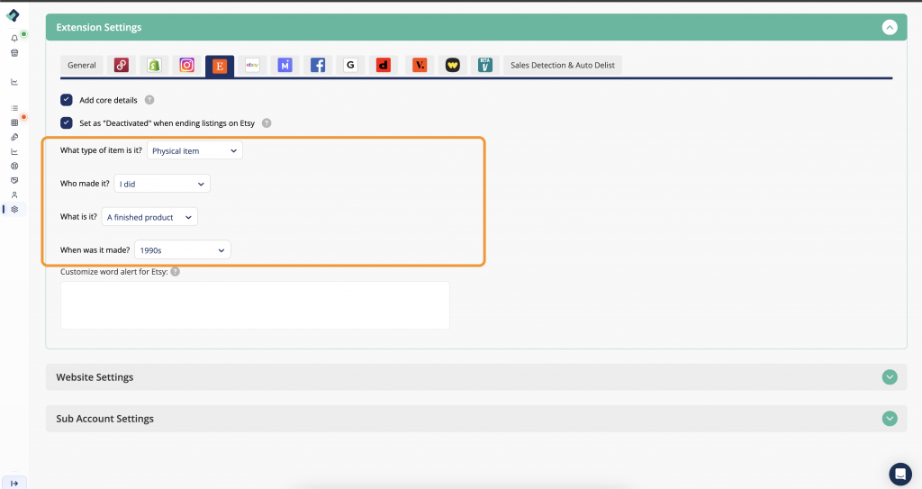
Task: Open the What is it dropdown
Action: [149, 217]
